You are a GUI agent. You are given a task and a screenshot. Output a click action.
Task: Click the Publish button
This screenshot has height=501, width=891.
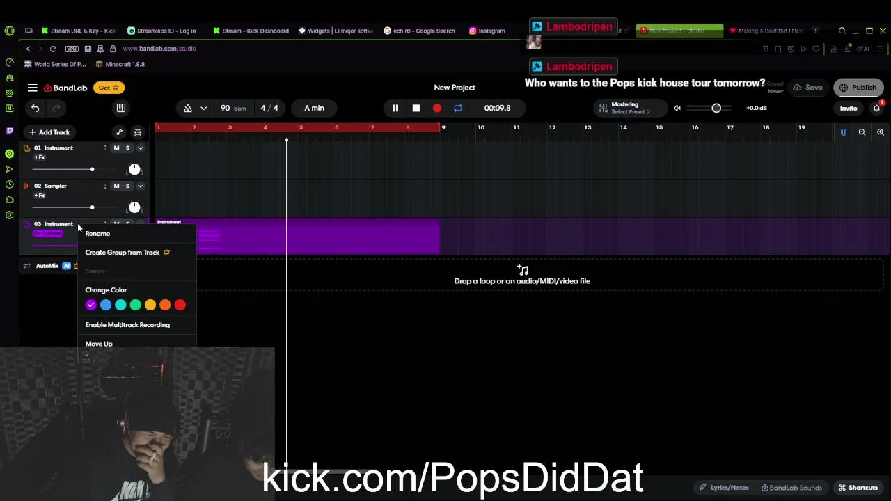(x=858, y=88)
